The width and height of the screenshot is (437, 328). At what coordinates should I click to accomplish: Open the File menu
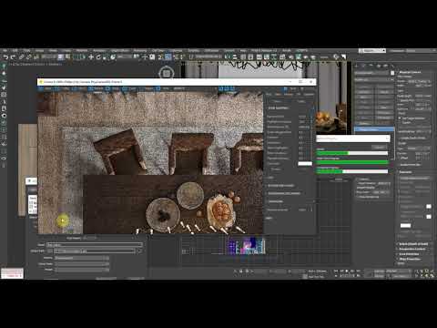[5, 50]
